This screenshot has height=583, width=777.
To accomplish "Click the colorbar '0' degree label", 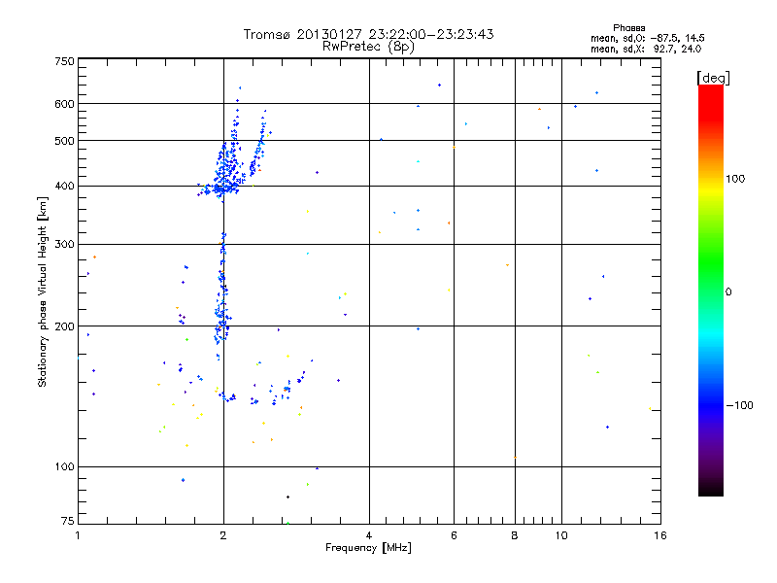I will click(x=728, y=292).
